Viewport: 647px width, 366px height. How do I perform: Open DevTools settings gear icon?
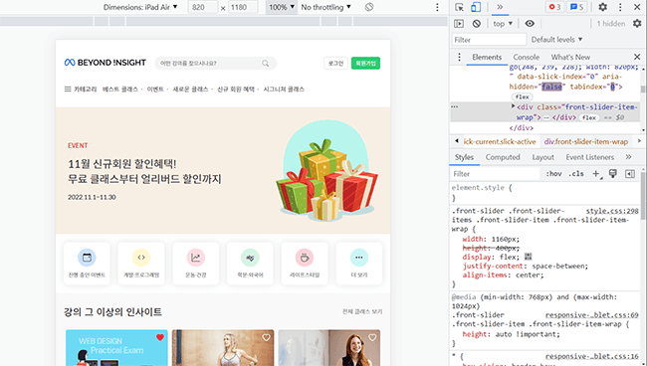602,7
